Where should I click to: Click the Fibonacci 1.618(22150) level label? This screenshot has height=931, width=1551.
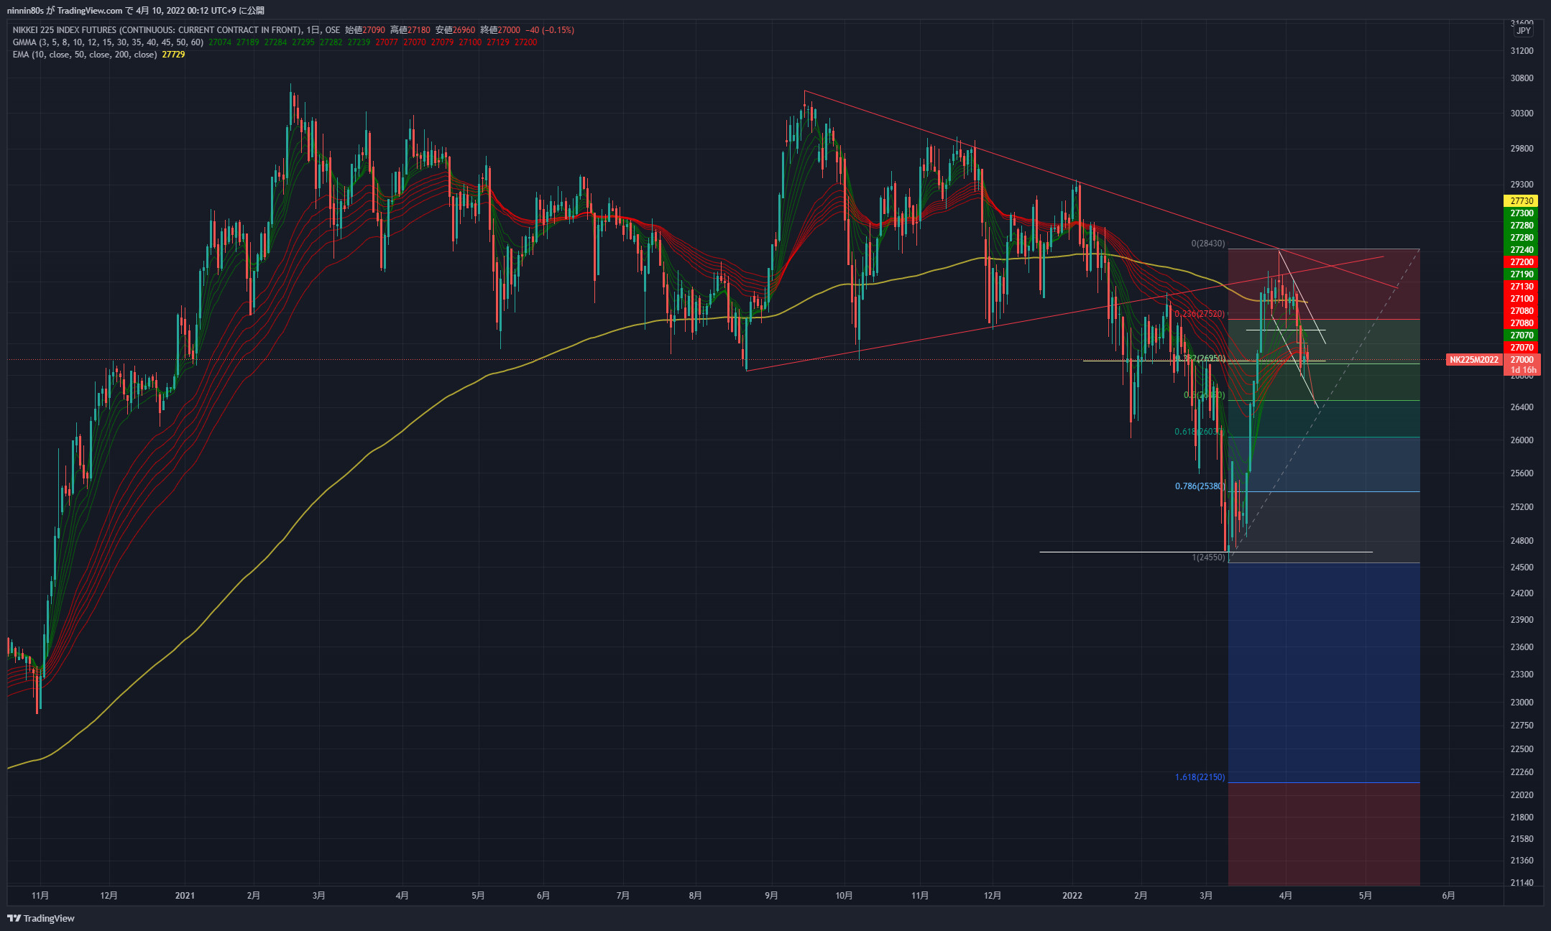[1200, 777]
